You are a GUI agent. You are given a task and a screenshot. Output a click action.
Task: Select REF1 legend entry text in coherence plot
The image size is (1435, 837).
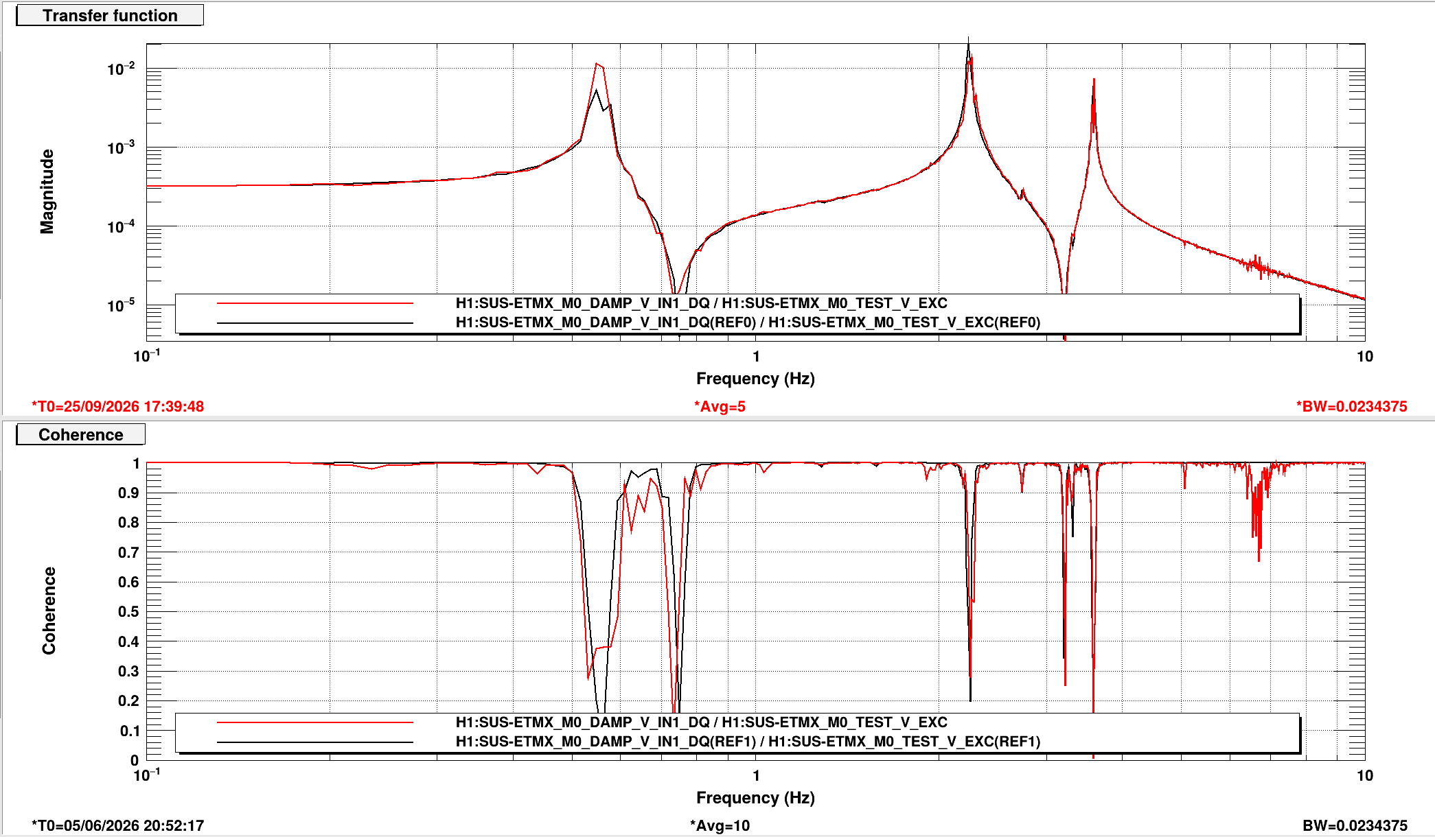[748, 742]
